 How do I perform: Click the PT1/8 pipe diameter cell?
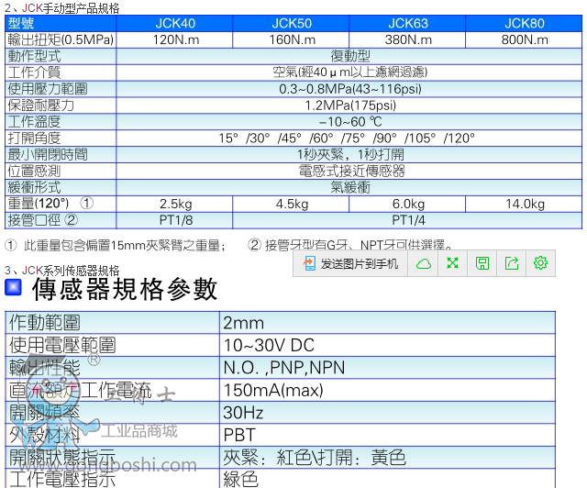coord(174,220)
